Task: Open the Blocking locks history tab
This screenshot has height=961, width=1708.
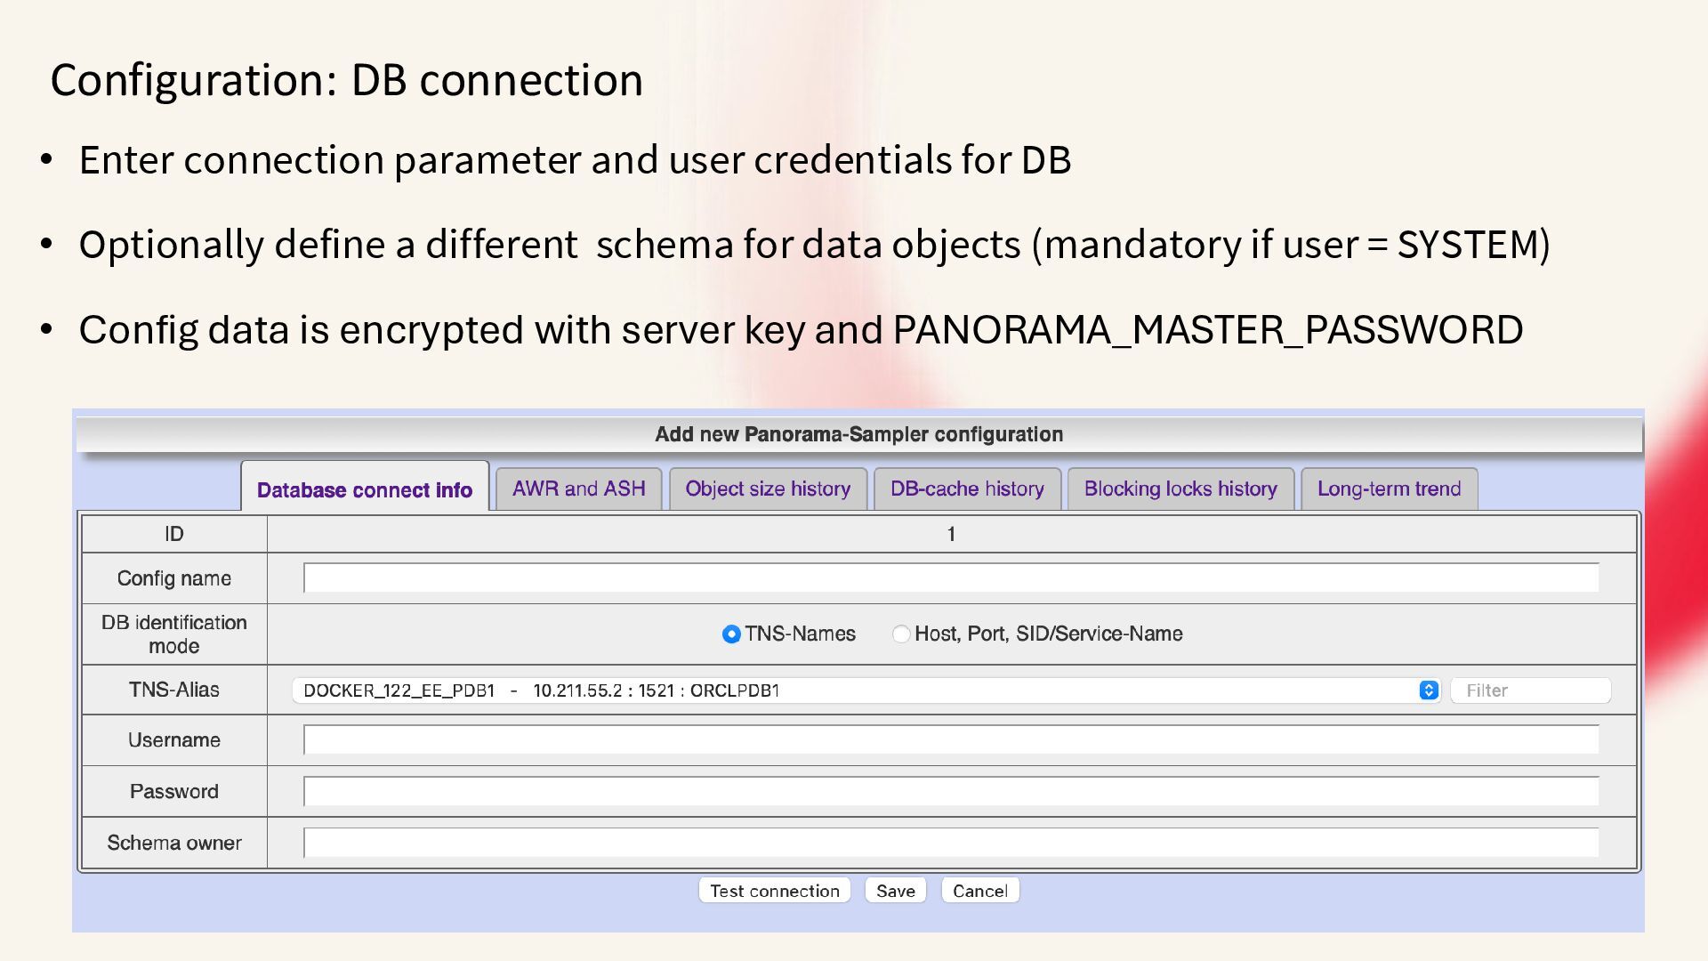Action: [1180, 489]
